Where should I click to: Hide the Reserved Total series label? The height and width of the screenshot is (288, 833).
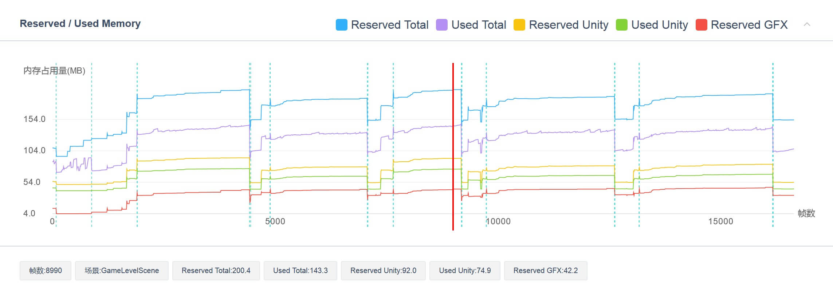pyautogui.click(x=389, y=25)
